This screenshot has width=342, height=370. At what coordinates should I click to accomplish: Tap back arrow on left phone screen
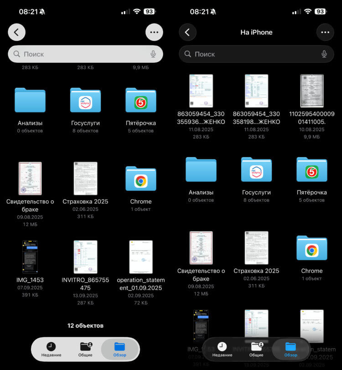click(16, 32)
